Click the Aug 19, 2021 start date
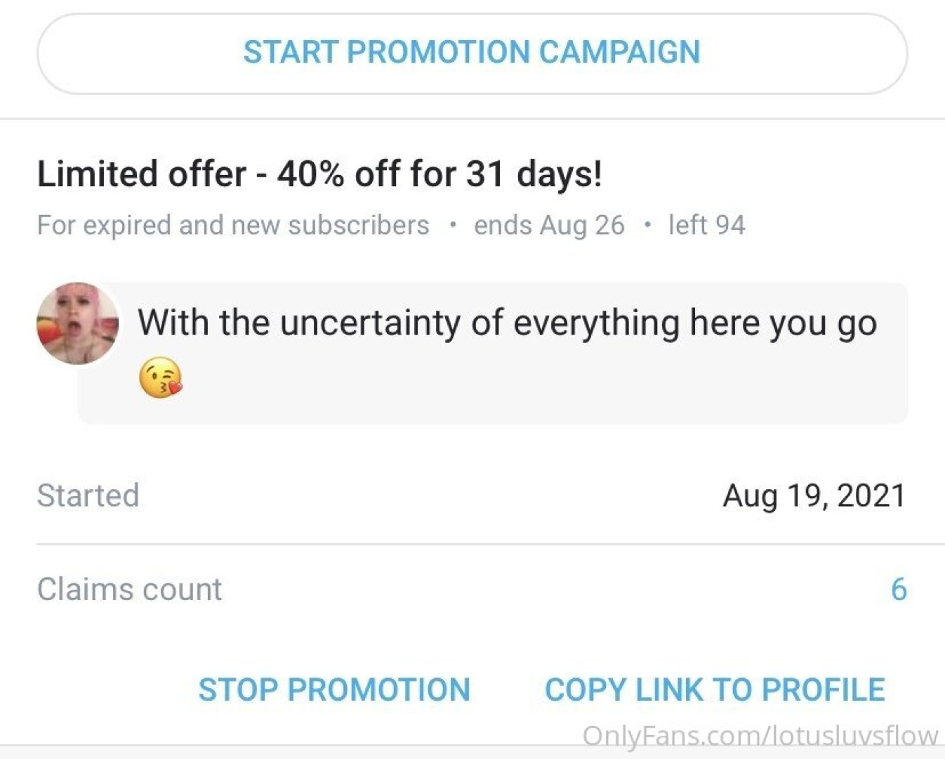This screenshot has height=759, width=945. click(x=814, y=495)
